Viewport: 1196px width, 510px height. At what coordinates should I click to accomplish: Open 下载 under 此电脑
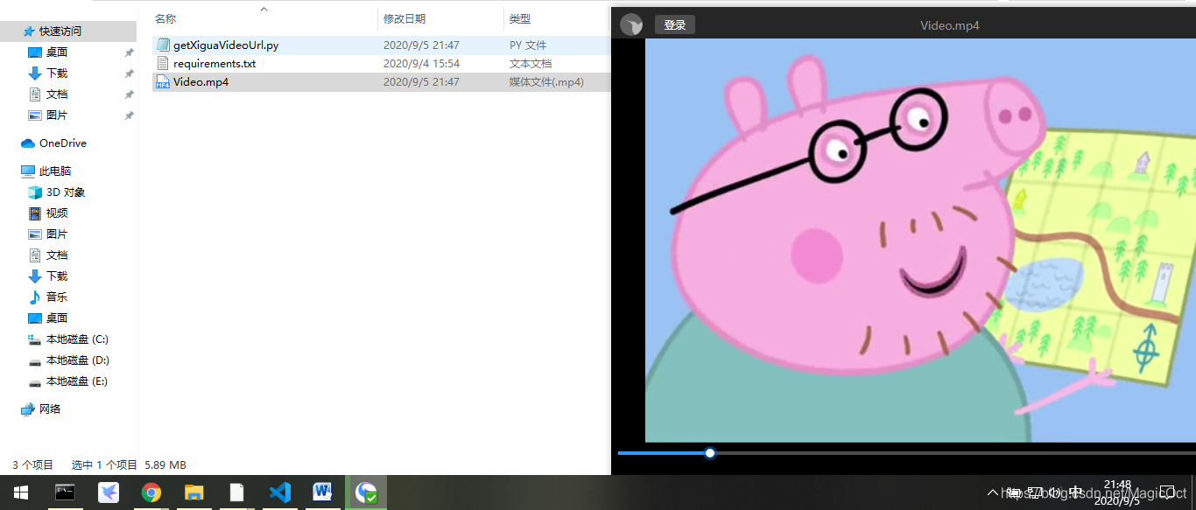coord(57,276)
